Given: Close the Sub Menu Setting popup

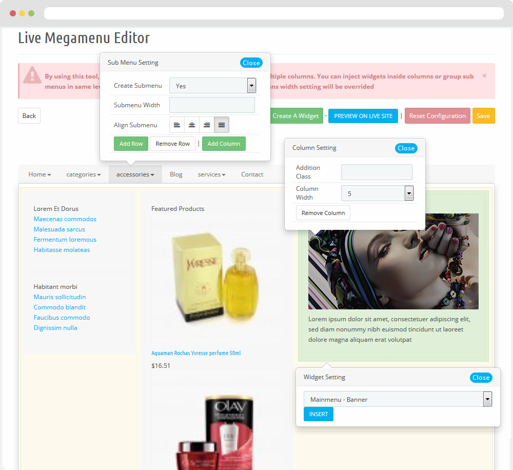Looking at the screenshot, I should [x=251, y=63].
